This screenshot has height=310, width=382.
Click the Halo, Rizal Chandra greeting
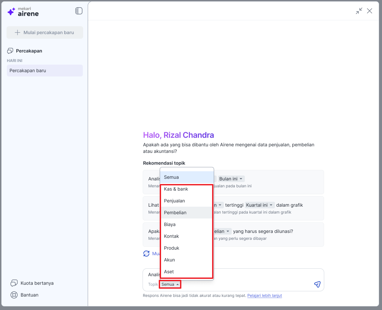point(178,135)
